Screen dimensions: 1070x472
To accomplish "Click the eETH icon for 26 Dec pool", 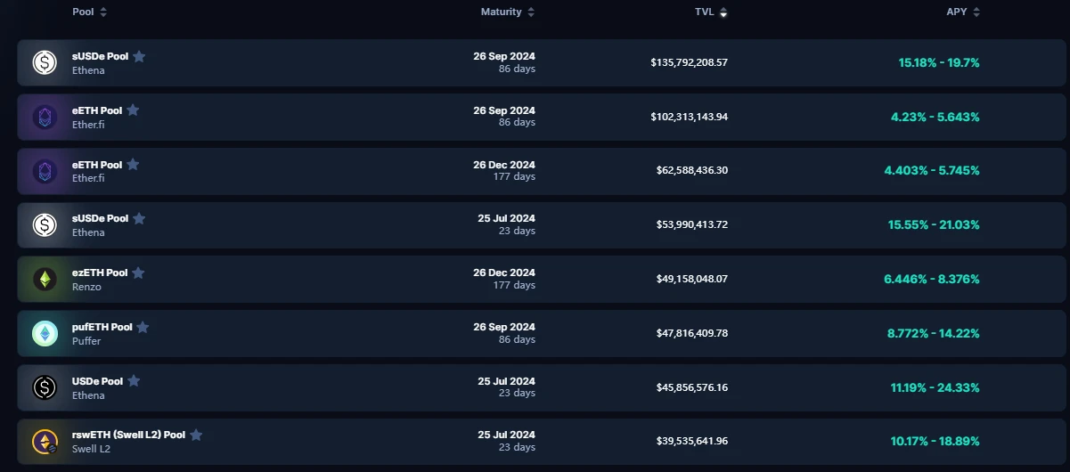I will tap(45, 171).
